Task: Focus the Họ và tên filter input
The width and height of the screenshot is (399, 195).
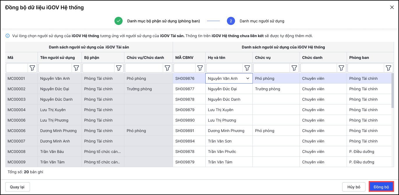Action: (225, 68)
